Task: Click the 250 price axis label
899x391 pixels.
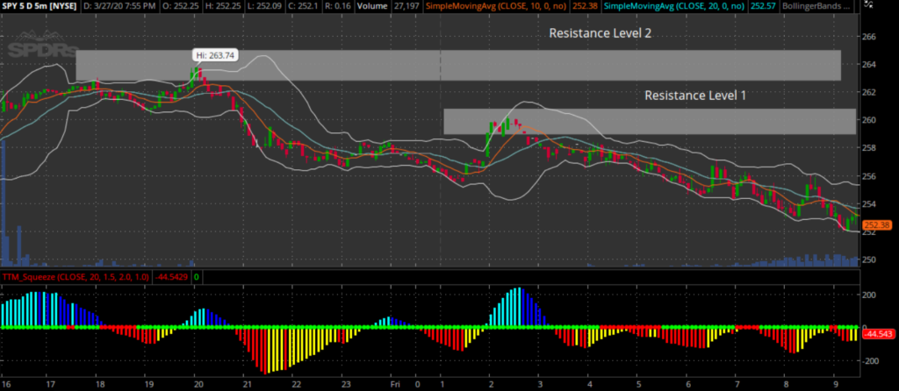Action: point(868,259)
